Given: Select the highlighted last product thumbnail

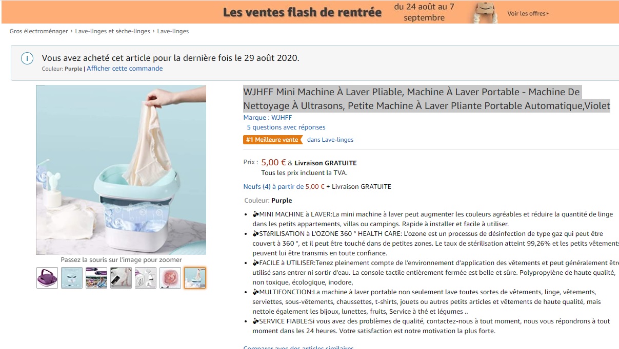Looking at the screenshot, I should point(195,278).
